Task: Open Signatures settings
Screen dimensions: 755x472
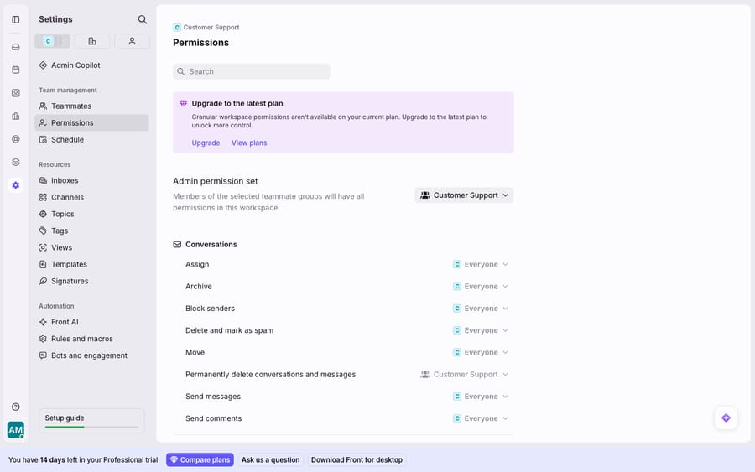Action: [x=91, y=281]
